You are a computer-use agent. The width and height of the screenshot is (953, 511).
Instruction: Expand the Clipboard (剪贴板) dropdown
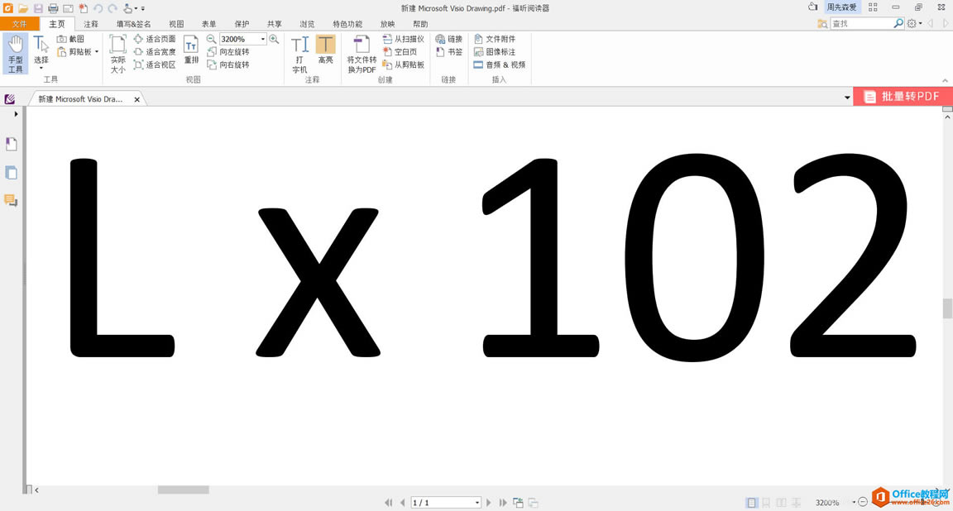pos(97,52)
